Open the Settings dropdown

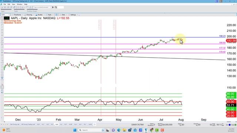(73, 15)
